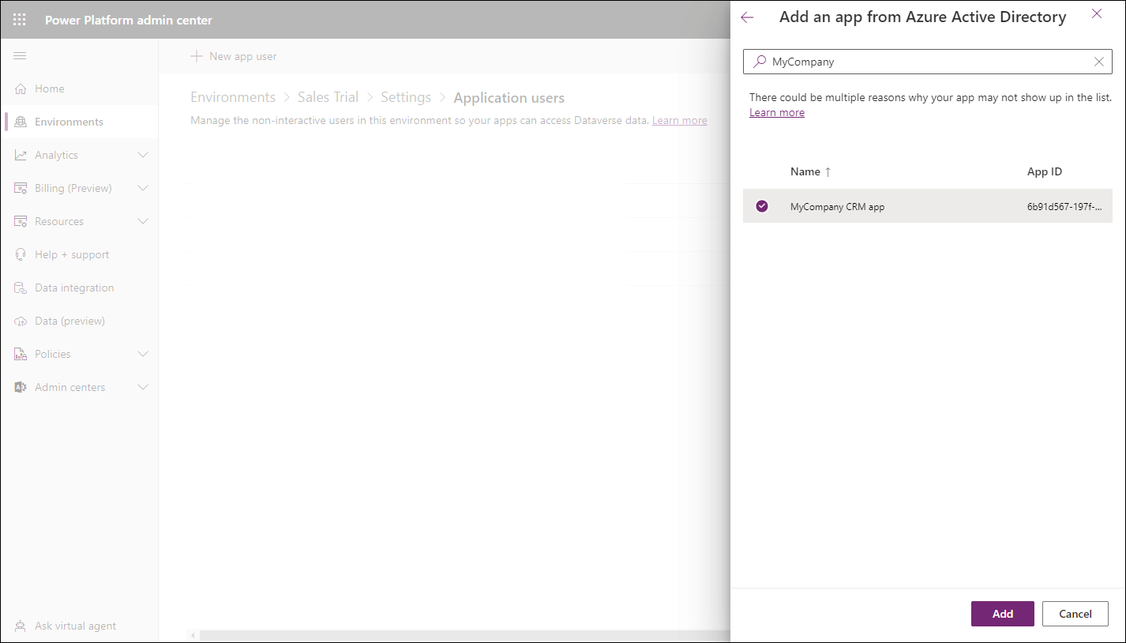This screenshot has width=1126, height=643.
Task: Click the App ID value 6b91d567-197f-...
Action: 1064,206
